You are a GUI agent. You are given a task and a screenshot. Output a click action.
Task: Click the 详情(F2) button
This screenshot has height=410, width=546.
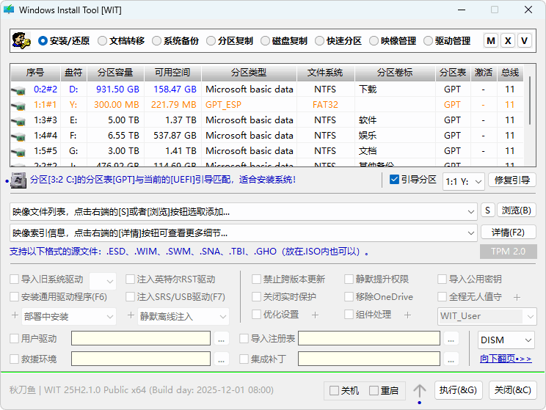[x=508, y=233]
